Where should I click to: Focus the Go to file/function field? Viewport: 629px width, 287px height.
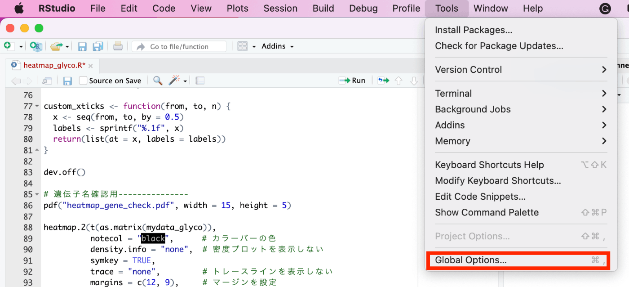click(x=179, y=46)
